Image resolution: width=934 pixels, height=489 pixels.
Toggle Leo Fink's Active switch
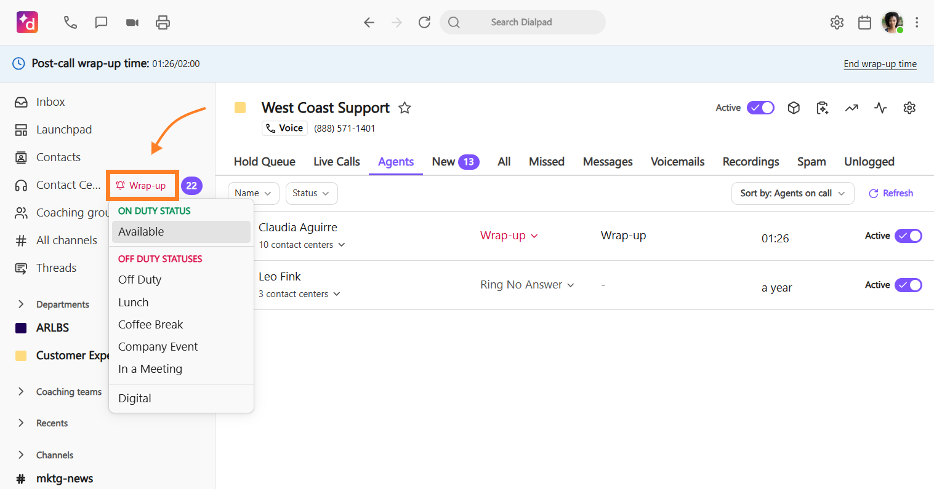coord(908,285)
